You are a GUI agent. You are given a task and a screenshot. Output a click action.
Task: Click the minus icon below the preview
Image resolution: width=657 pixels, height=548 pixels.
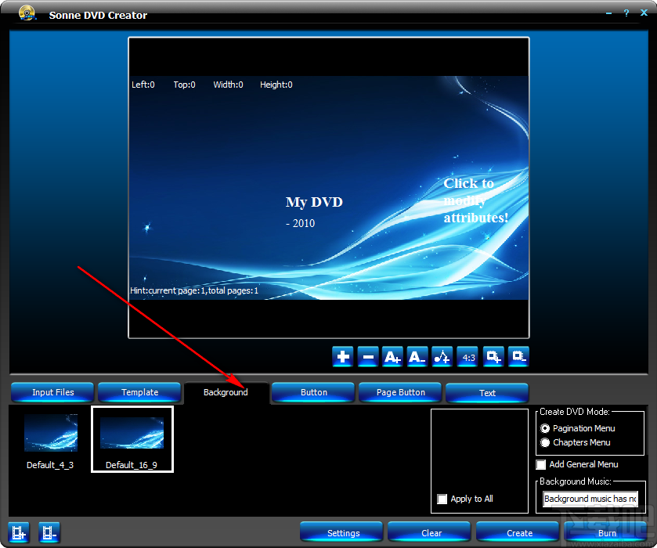click(x=367, y=356)
